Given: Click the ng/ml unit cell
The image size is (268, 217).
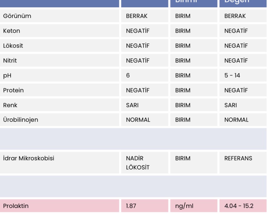Looking at the screenshot, I should point(194,206).
